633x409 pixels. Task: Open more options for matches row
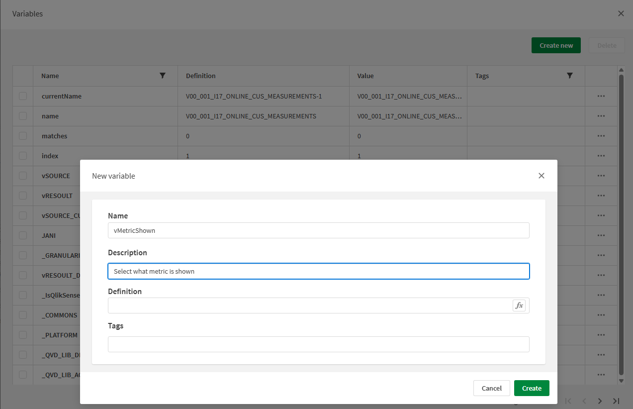pos(601,136)
